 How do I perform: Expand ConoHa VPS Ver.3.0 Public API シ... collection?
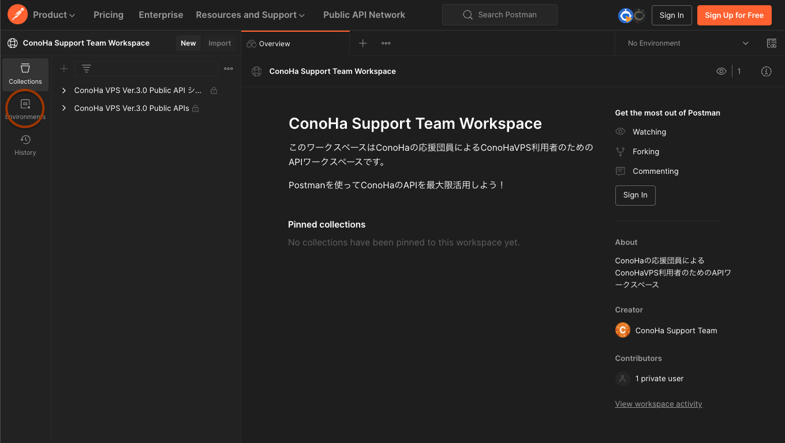(x=64, y=91)
